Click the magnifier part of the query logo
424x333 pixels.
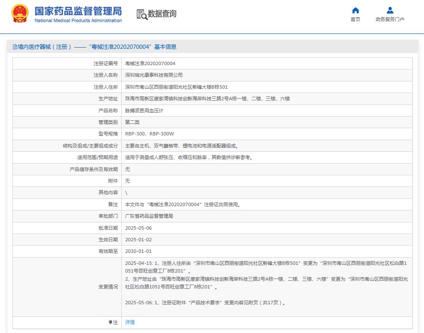[x=144, y=17]
